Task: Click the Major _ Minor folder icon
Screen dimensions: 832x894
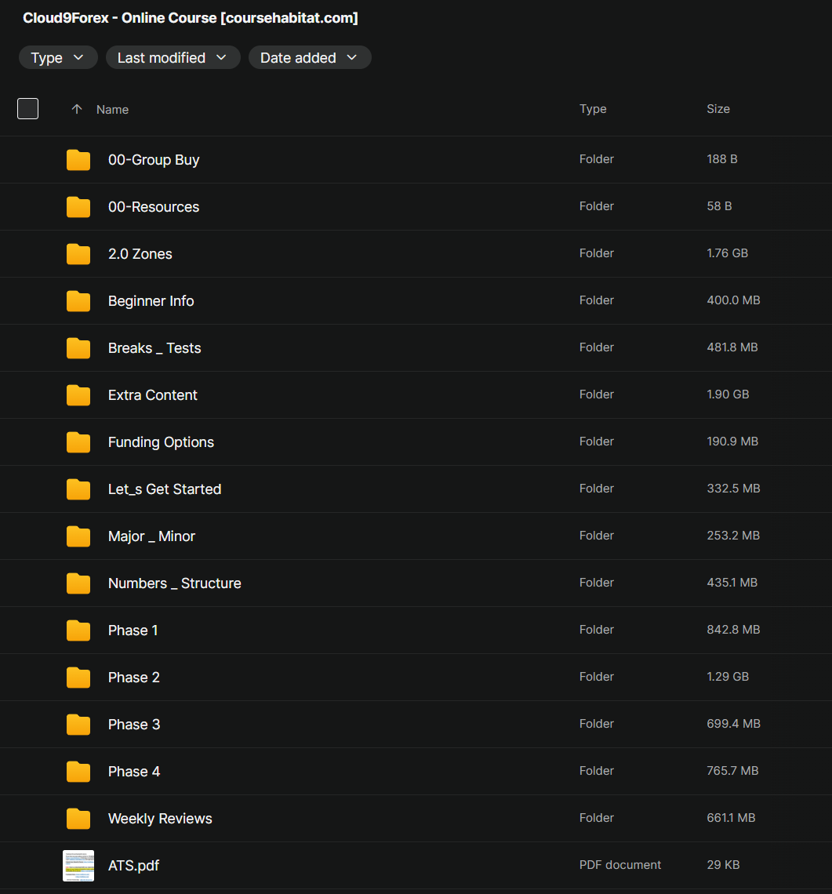Action: pyautogui.click(x=78, y=536)
